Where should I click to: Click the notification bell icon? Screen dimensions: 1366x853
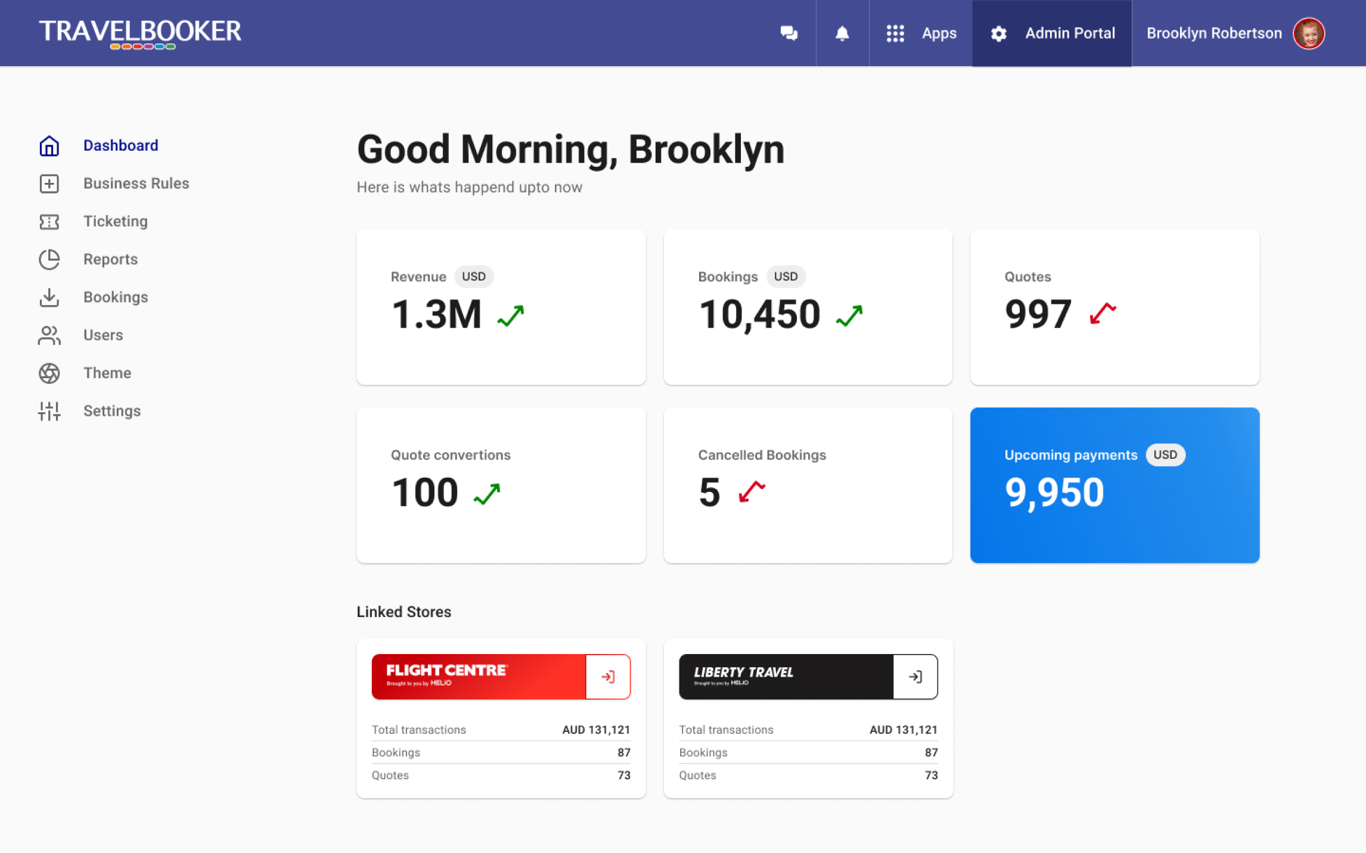[x=842, y=33]
